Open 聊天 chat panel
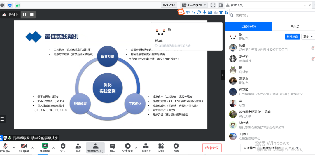This screenshot has width=315, height=155. [x=113, y=148]
